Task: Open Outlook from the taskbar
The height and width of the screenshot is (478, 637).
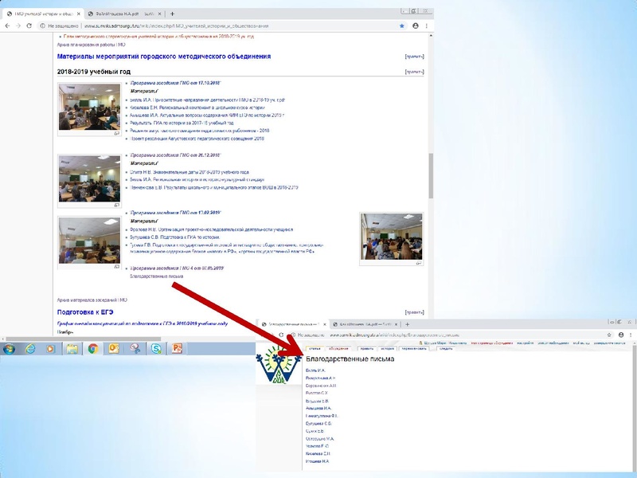Action: 114,348
